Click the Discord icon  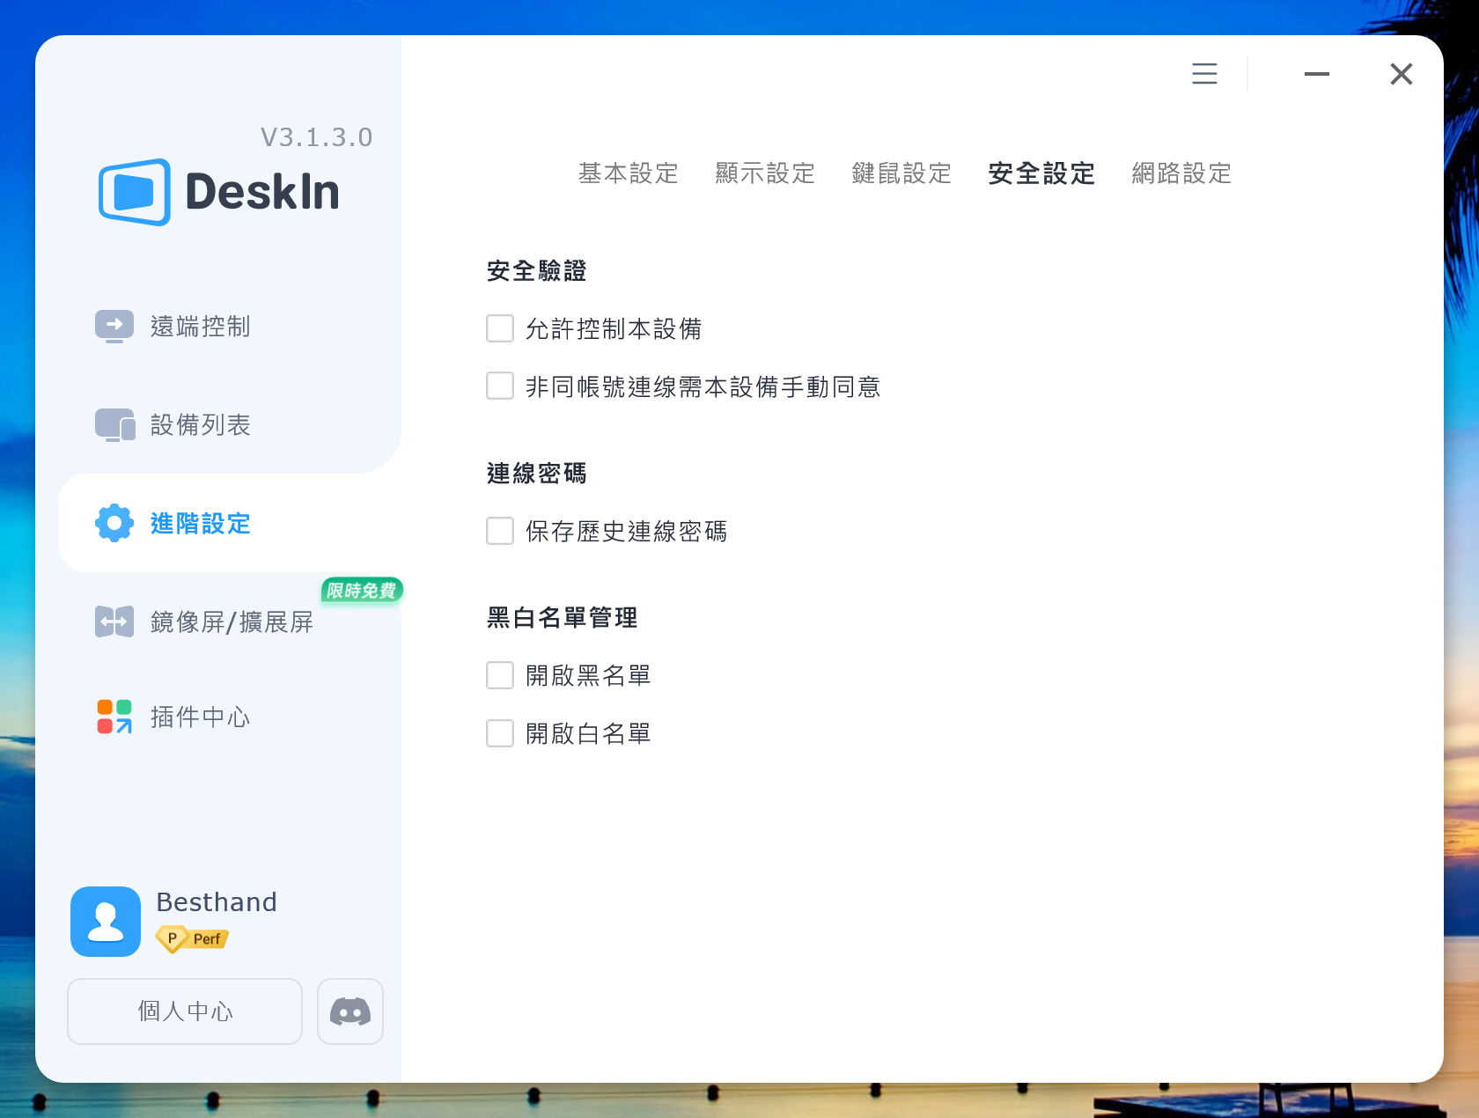click(350, 1011)
